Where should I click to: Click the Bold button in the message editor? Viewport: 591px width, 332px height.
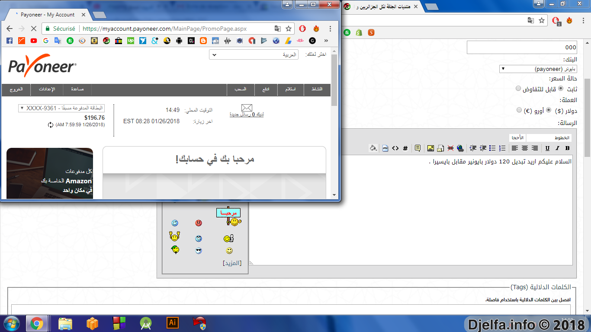(567, 148)
